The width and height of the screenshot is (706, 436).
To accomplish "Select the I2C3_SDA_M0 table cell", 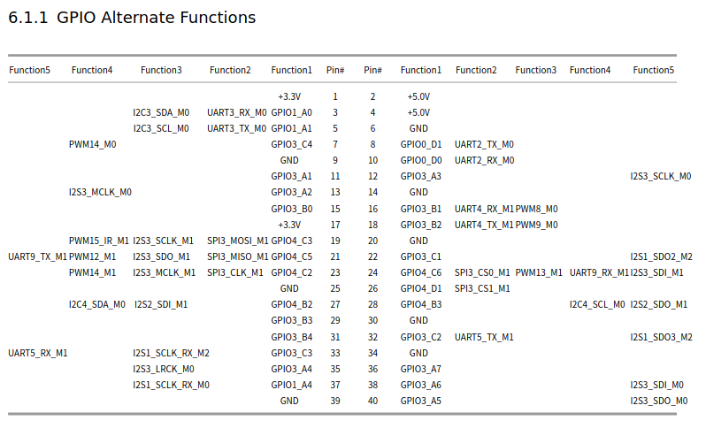I will (x=161, y=112).
